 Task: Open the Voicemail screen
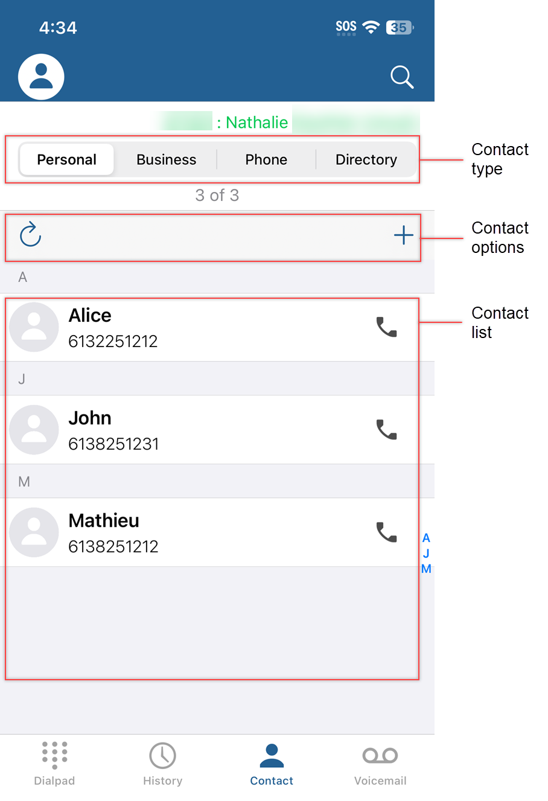click(x=380, y=764)
